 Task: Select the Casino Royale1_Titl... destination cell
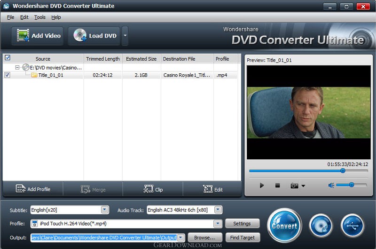[x=187, y=75]
